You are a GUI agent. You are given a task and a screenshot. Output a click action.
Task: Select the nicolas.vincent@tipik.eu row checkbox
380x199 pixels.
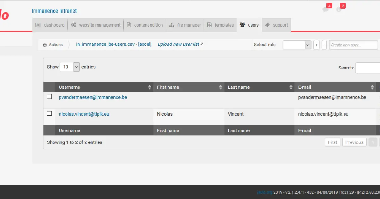(x=49, y=113)
